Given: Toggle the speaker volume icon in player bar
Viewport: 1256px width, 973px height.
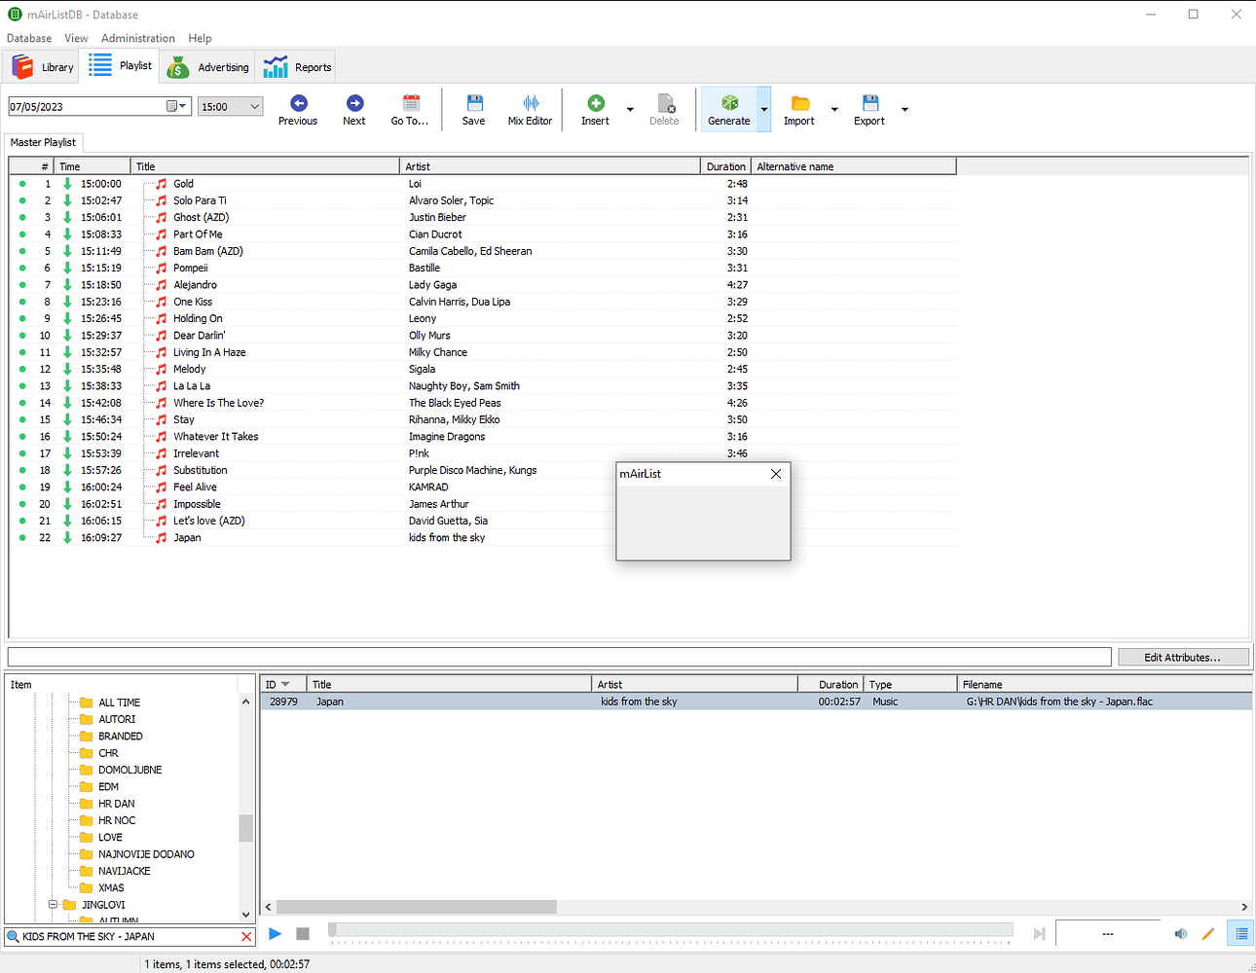Looking at the screenshot, I should (1181, 934).
